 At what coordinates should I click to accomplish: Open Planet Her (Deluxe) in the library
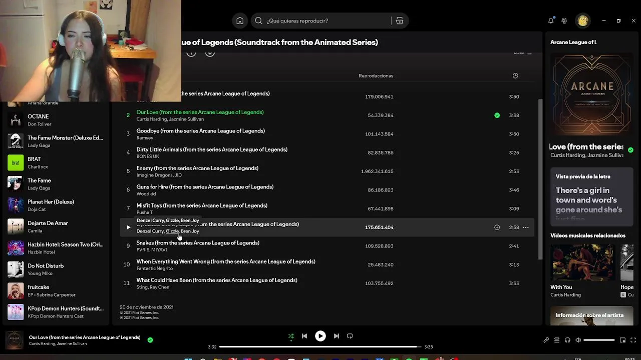[x=55, y=205]
